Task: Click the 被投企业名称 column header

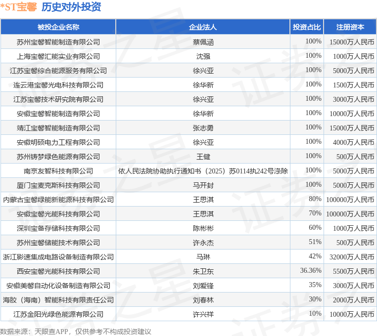Action: (x=58, y=27)
